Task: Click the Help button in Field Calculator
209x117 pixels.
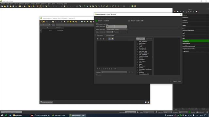Action: 179,81
